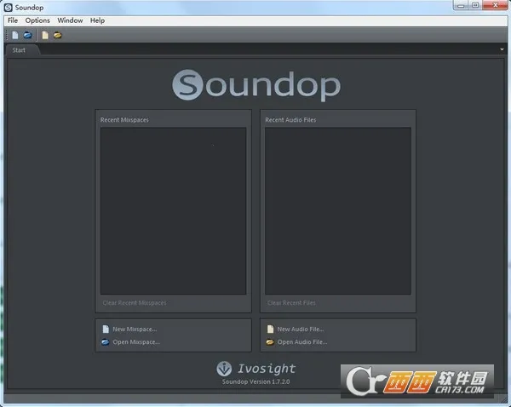
Task: Open the Options menu
Action: (37, 20)
